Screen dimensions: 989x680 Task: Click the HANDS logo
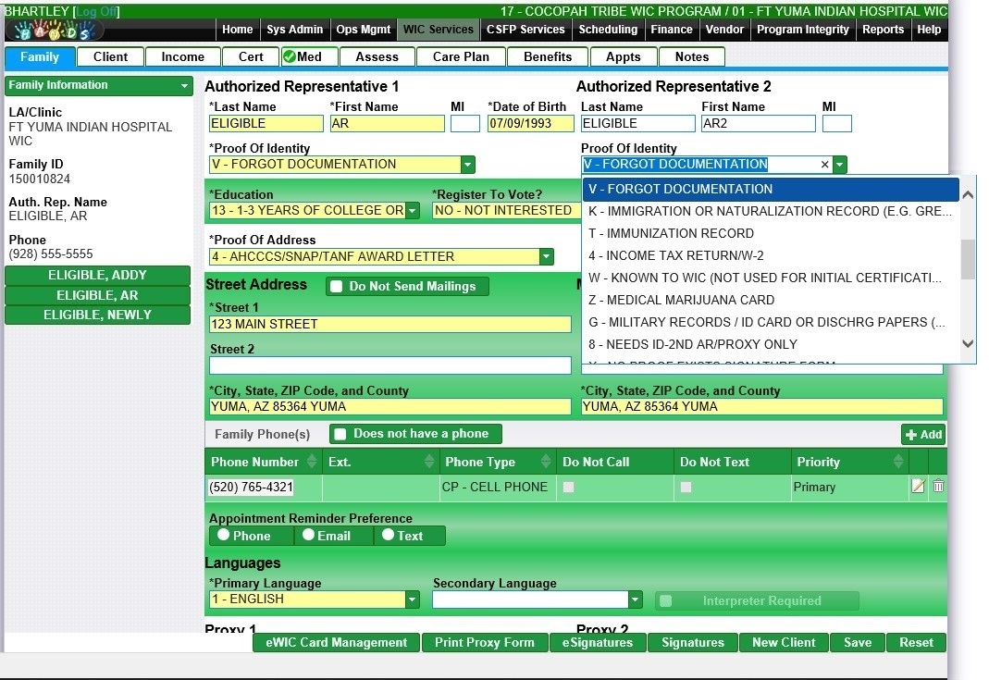(55, 31)
